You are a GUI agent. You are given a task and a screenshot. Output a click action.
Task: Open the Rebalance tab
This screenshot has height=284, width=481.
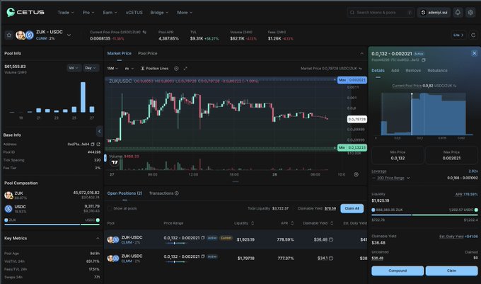click(437, 70)
